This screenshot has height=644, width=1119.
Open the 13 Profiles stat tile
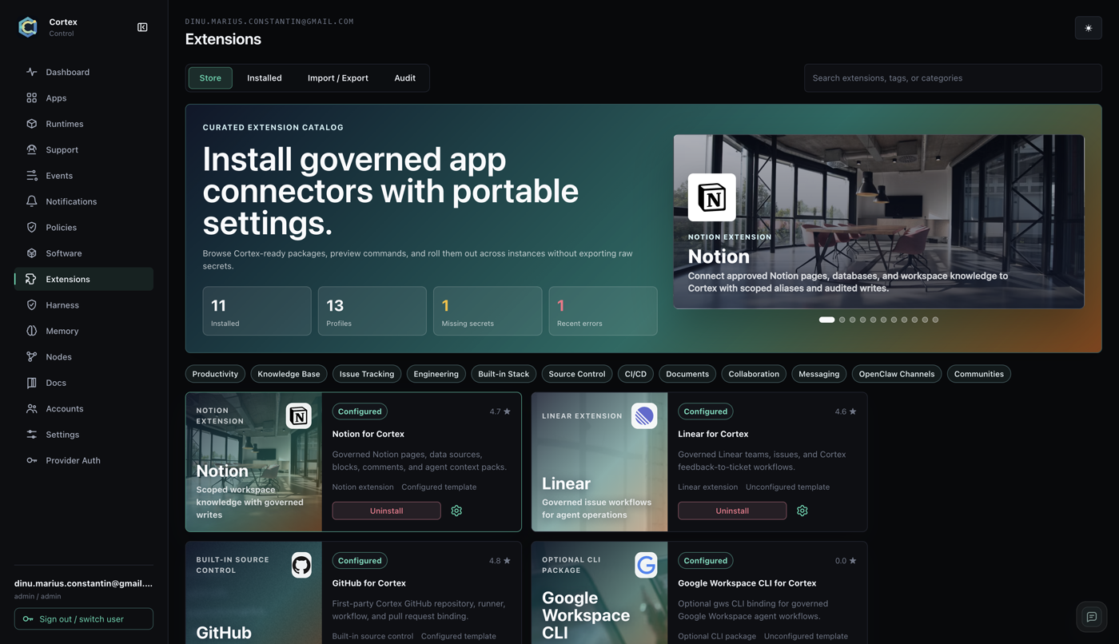click(372, 311)
